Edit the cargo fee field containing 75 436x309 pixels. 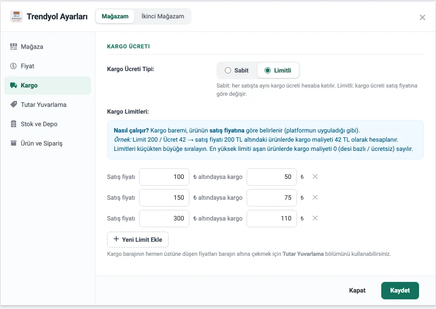click(272, 198)
